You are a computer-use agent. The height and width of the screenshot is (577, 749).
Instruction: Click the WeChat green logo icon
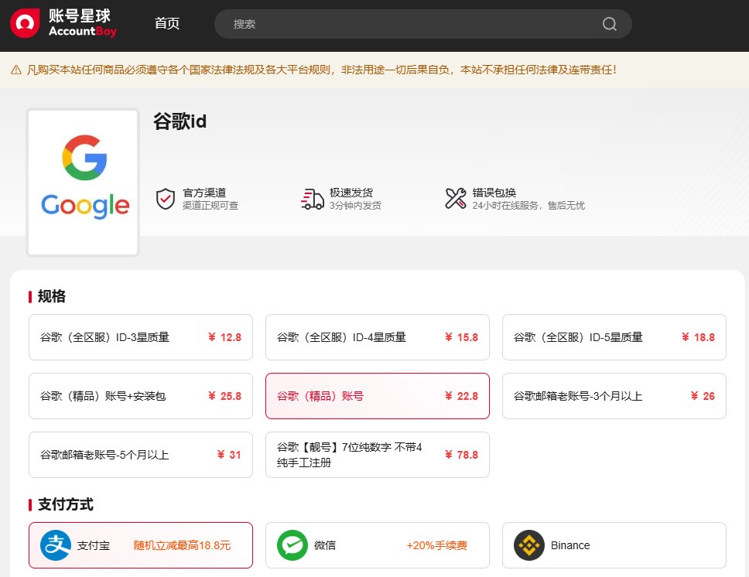tap(292, 545)
